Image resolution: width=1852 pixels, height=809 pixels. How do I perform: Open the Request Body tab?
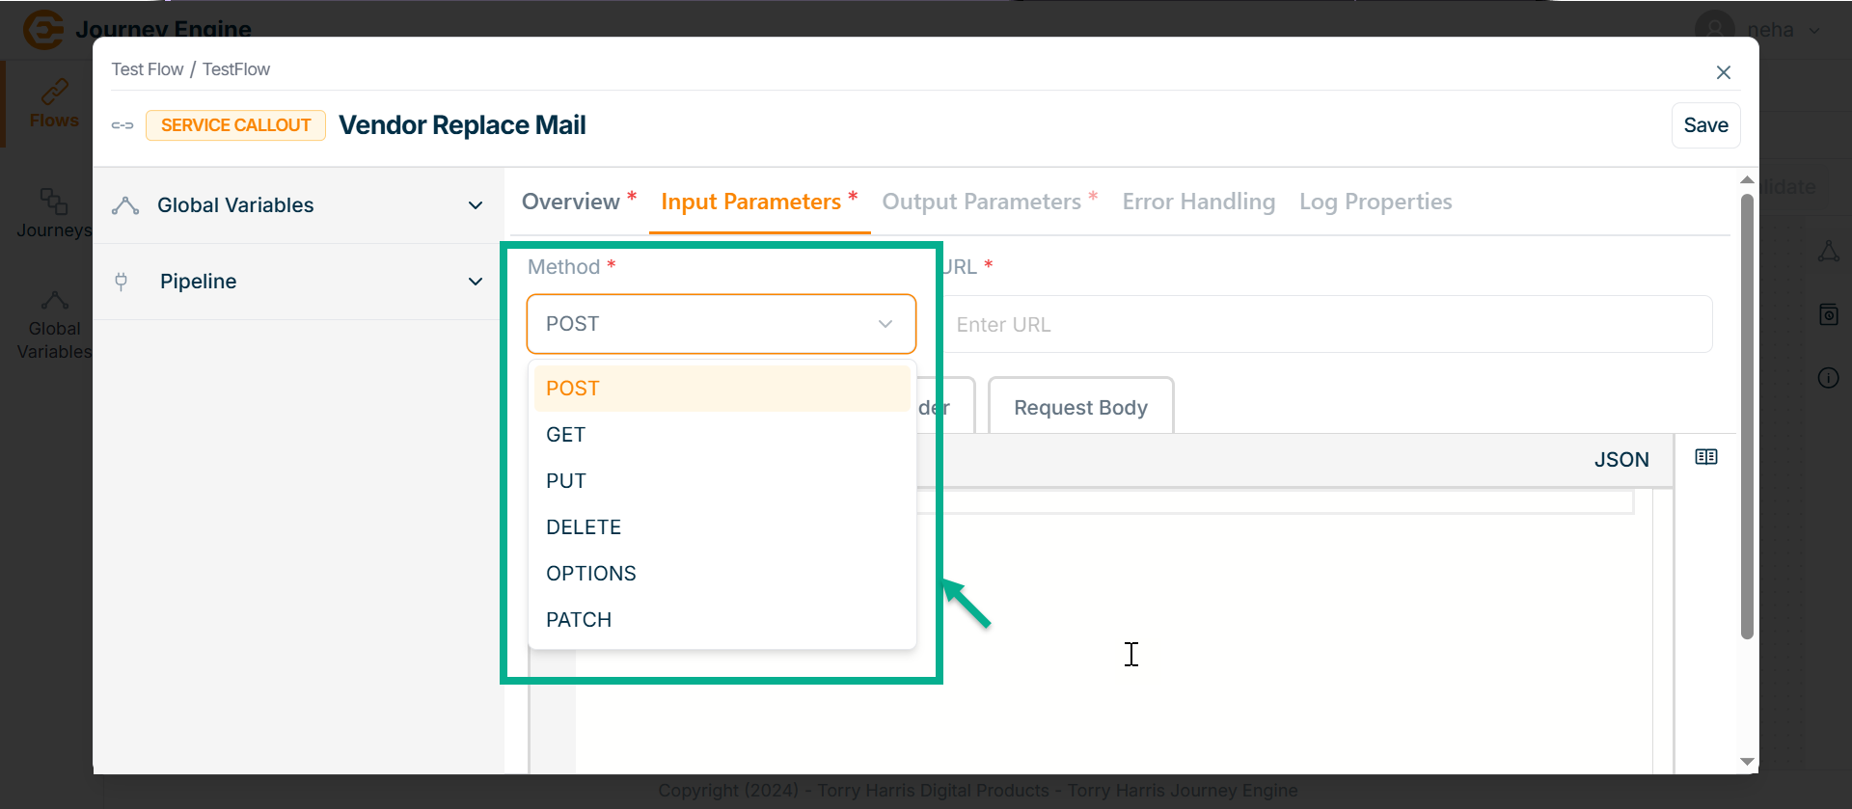coord(1080,408)
